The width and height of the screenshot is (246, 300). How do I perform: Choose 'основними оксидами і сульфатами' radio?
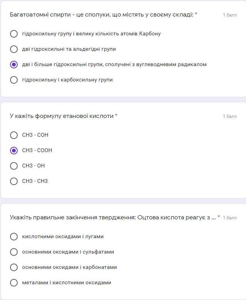(x=14, y=252)
